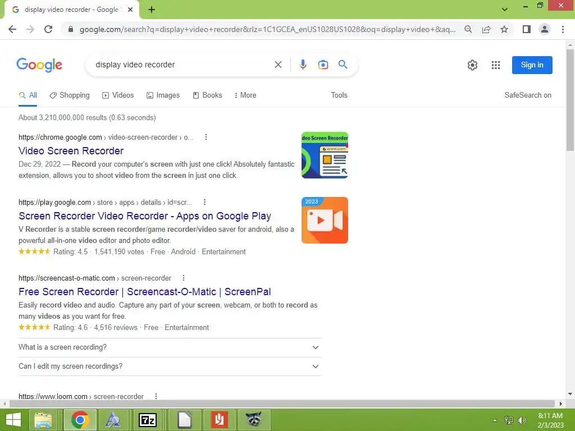This screenshot has height=431, width=575.
Task: Open the Chrome side panel
Action: click(527, 29)
